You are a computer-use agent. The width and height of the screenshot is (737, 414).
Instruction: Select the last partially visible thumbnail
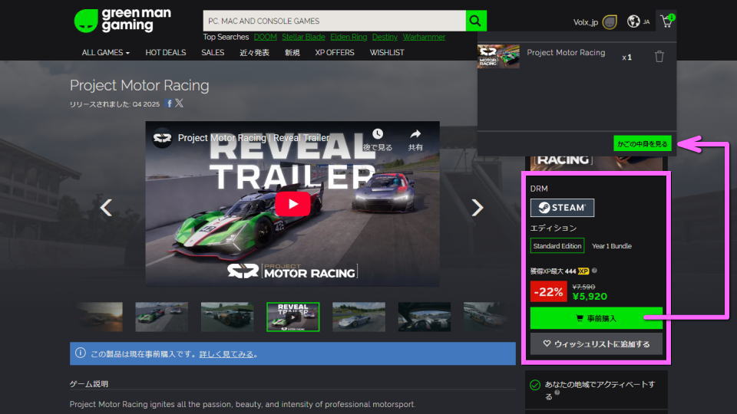(485, 317)
